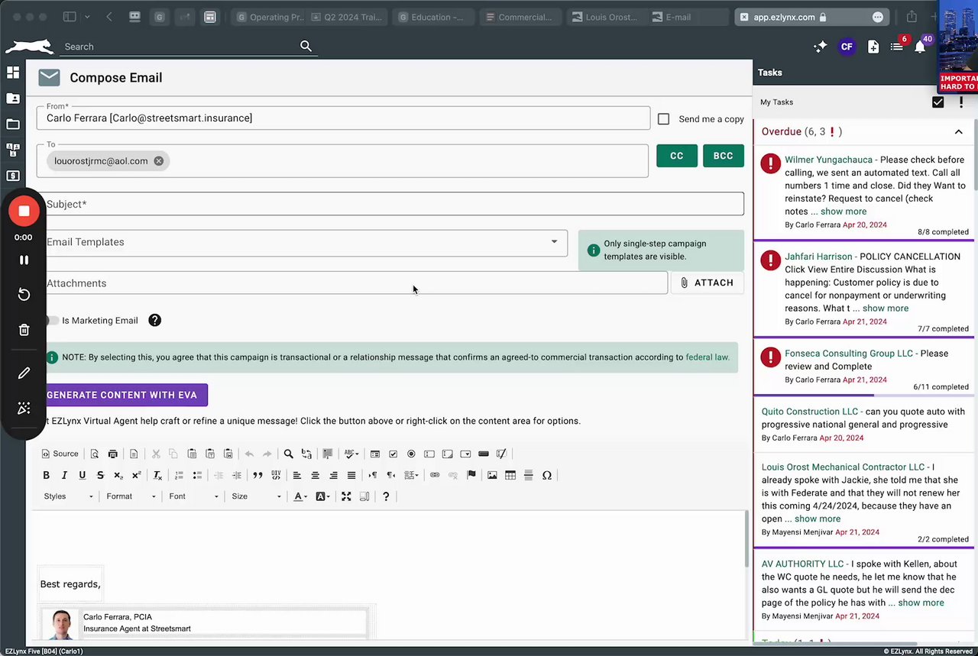This screenshot has height=656, width=978.
Task: Click the notifications bell icon
Action: [920, 47]
